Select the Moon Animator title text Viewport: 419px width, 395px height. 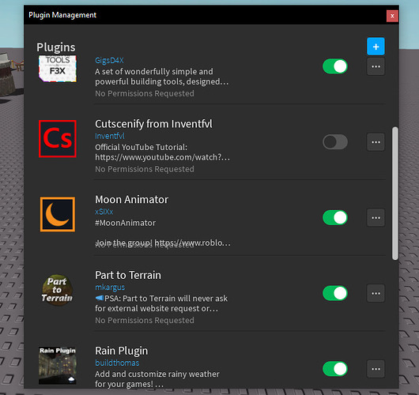click(132, 200)
